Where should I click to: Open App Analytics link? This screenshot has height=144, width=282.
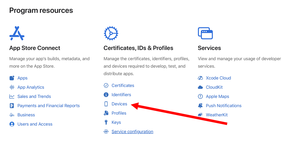pyautogui.click(x=31, y=87)
